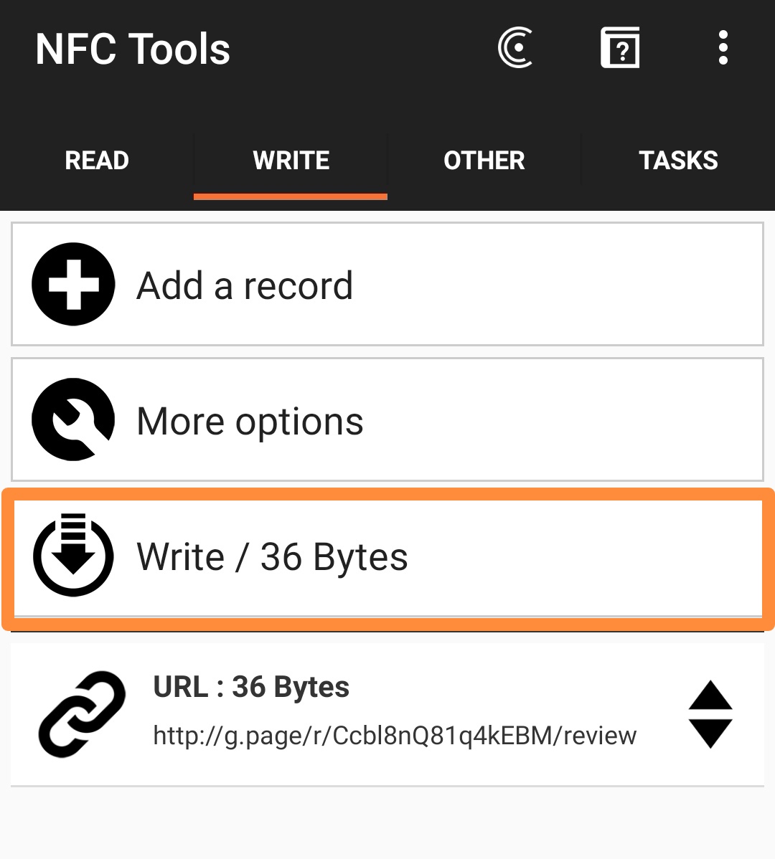Go to the OTHER tab
The width and height of the screenshot is (775, 859).
point(484,161)
